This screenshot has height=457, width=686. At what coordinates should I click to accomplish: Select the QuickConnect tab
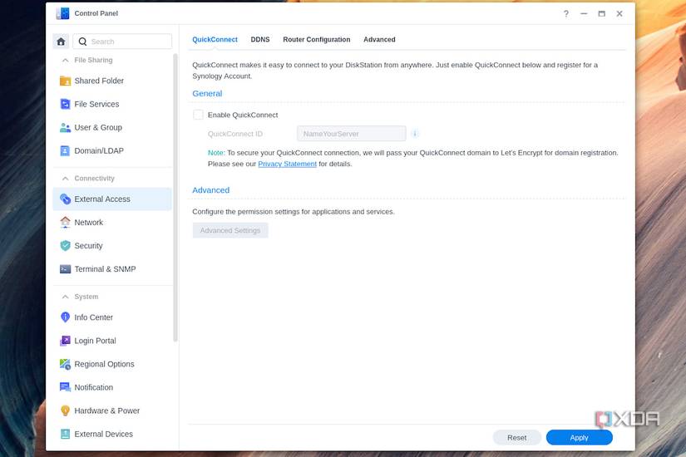[x=215, y=39]
